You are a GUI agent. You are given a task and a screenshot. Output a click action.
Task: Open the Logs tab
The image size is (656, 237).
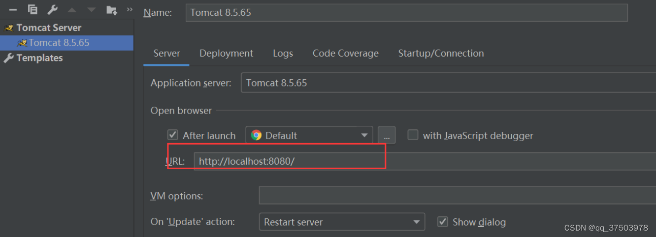pyautogui.click(x=283, y=53)
